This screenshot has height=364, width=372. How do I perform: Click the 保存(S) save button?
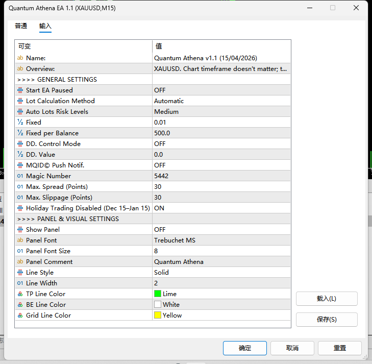tap(327, 320)
